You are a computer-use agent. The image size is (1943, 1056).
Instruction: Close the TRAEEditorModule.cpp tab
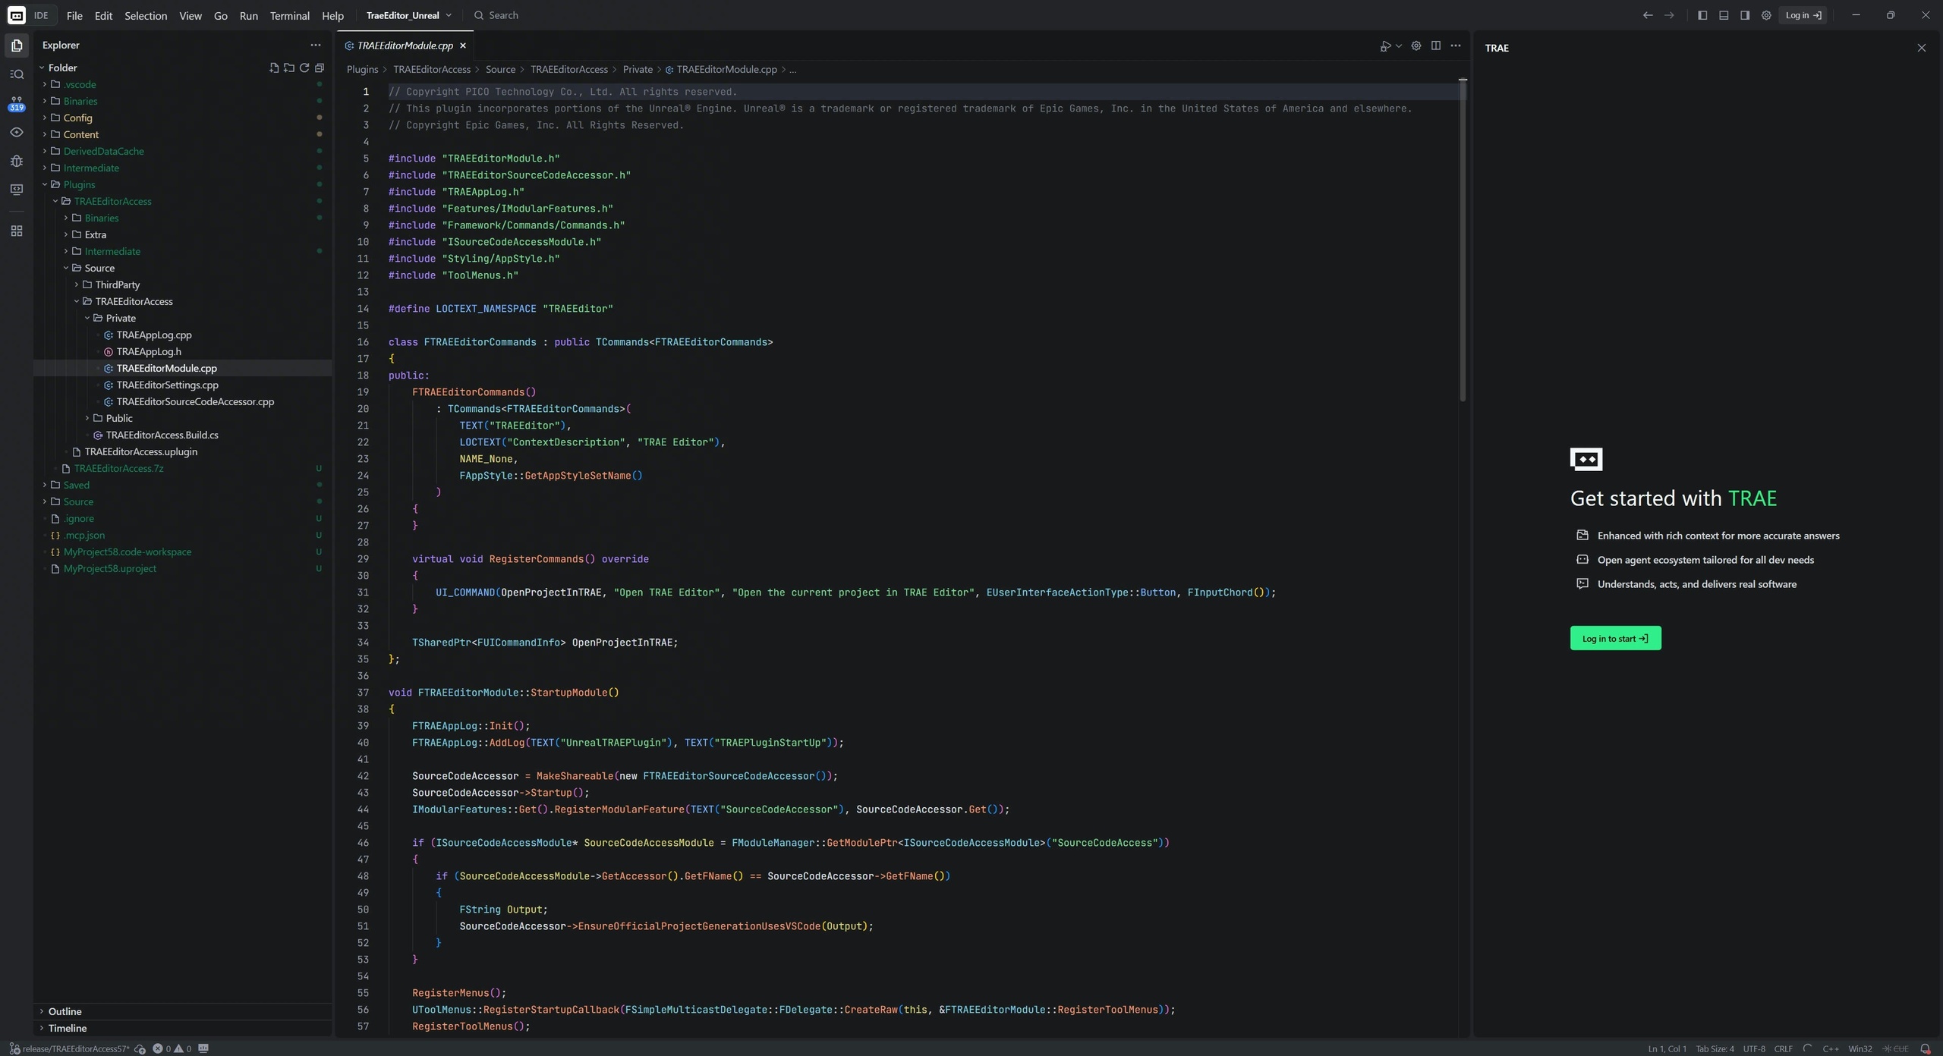point(463,46)
